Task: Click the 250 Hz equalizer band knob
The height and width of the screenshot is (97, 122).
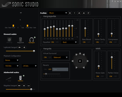Action: click(x=54, y=26)
